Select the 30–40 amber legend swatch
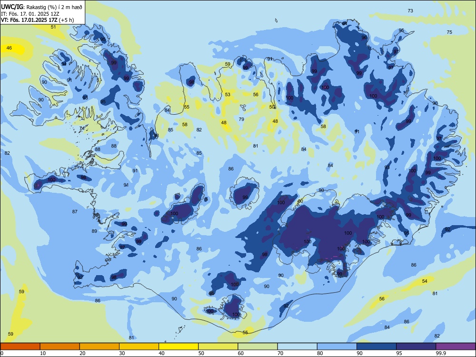The width and height of the screenshot is (476, 357). point(139,347)
